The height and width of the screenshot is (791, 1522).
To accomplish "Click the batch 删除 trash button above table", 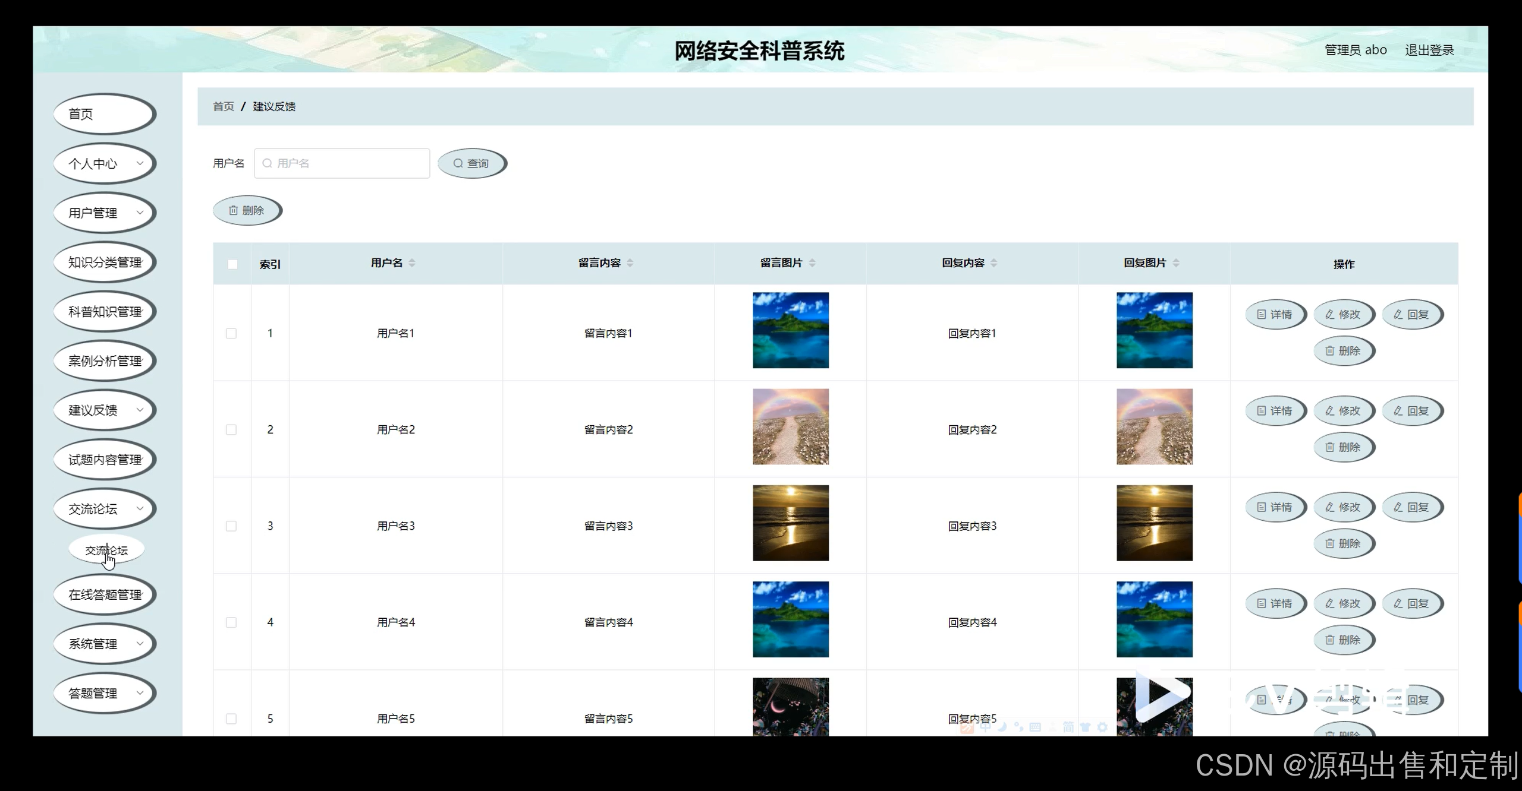I will tap(247, 210).
